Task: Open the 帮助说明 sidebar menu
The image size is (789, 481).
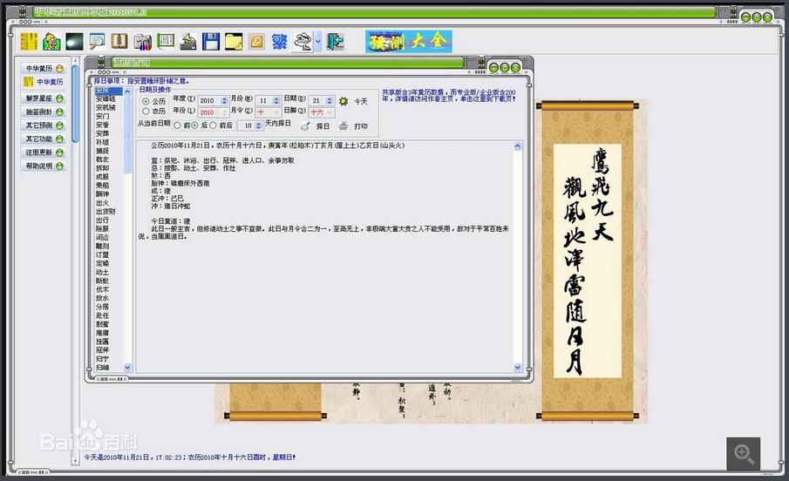Action: point(44,166)
